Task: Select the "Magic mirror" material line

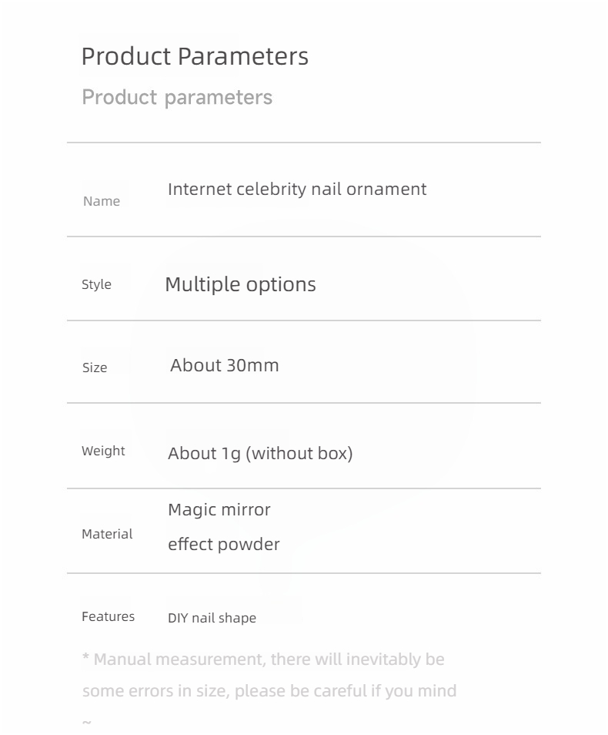Action: pos(219,510)
